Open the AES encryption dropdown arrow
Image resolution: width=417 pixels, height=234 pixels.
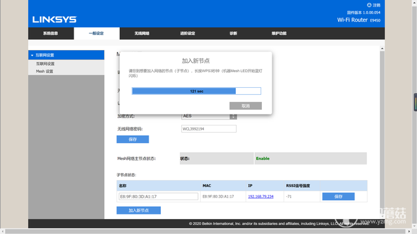tap(233, 116)
